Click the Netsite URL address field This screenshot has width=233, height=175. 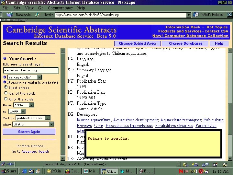[121, 15]
